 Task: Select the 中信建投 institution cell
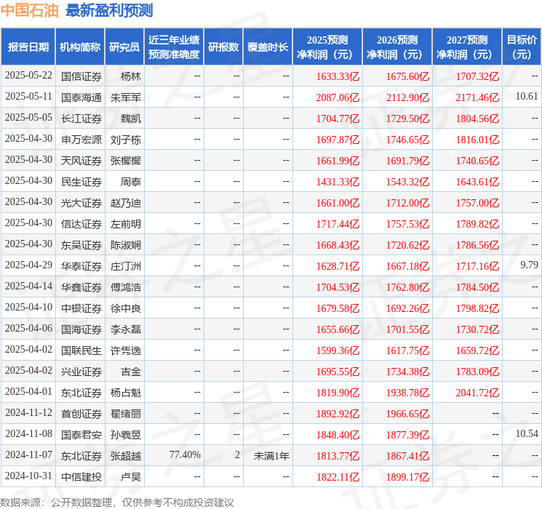click(x=81, y=477)
